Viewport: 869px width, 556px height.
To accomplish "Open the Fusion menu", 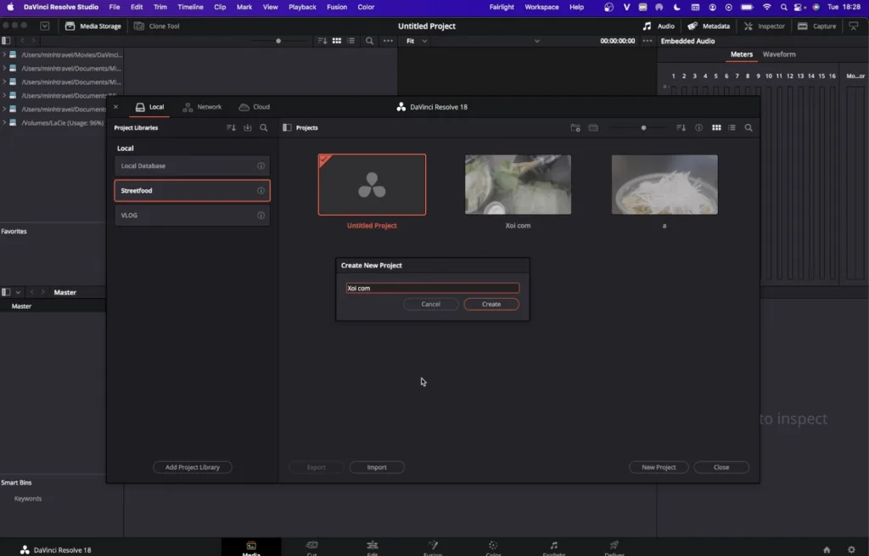I will 336,7.
